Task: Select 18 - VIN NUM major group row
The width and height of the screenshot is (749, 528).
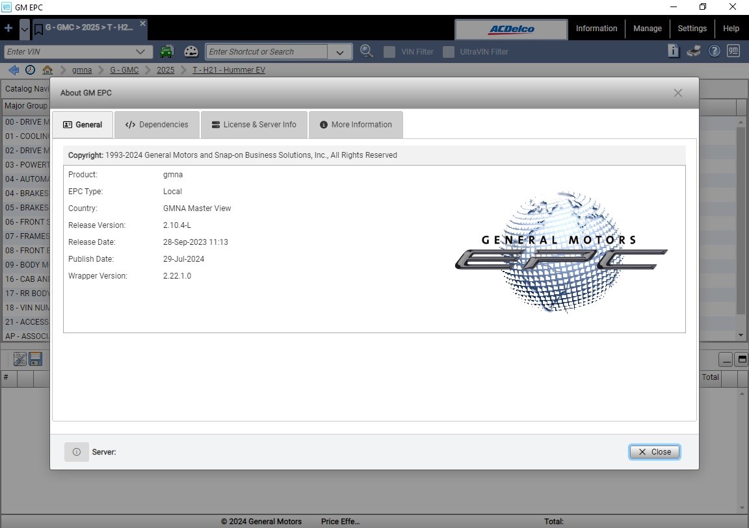Action: point(26,308)
